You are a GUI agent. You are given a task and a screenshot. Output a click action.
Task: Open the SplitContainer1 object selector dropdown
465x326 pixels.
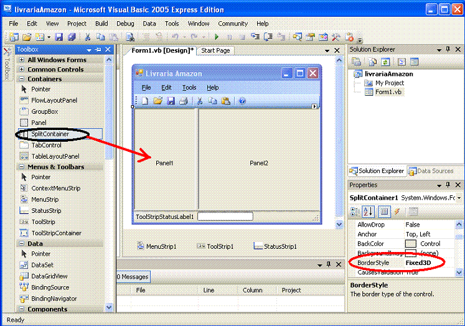point(459,198)
